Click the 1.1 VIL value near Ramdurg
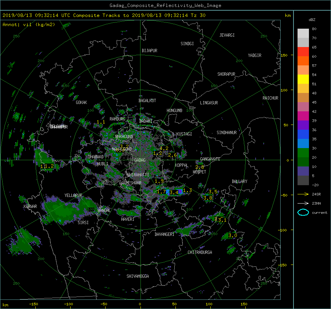 click(101, 122)
